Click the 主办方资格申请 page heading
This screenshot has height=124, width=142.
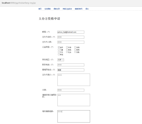(49, 19)
